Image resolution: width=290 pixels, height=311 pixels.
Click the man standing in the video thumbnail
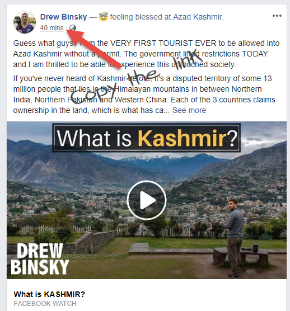[233, 238]
